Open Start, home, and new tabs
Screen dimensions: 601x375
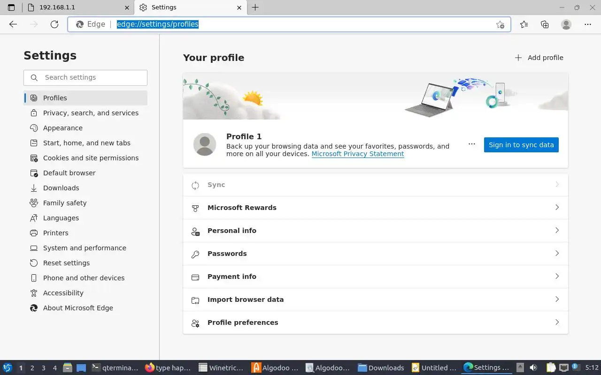(x=85, y=143)
